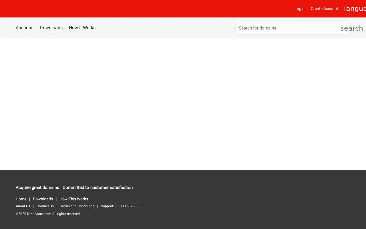View Terms and Conditions
The width and height of the screenshot is (366, 229).
[x=77, y=206]
